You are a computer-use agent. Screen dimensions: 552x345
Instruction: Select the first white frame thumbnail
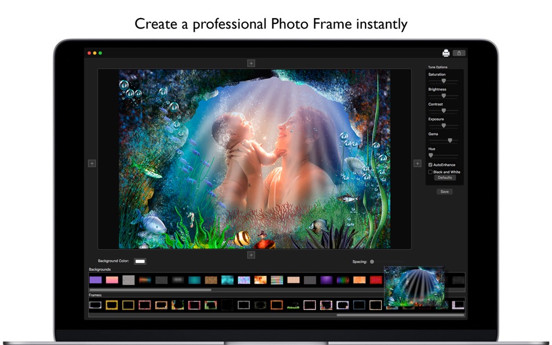[x=95, y=305]
